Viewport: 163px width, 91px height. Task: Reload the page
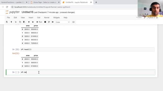tap(7, 7)
